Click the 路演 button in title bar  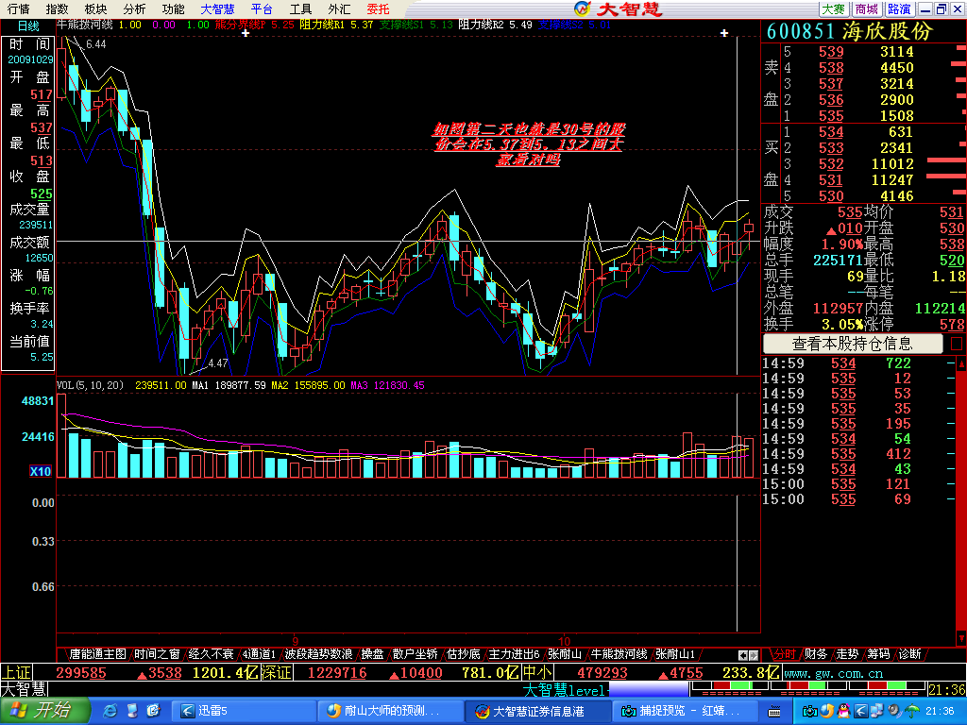point(900,9)
